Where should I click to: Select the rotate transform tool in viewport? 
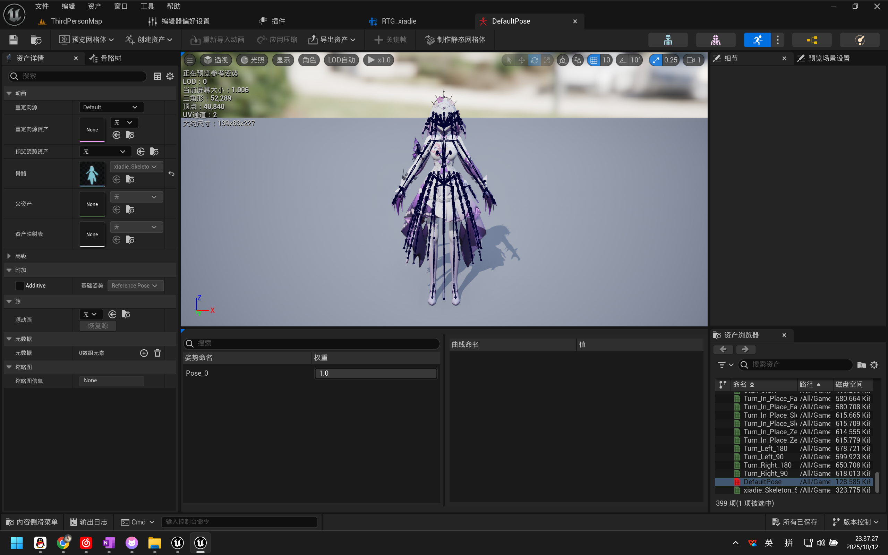tap(534, 60)
